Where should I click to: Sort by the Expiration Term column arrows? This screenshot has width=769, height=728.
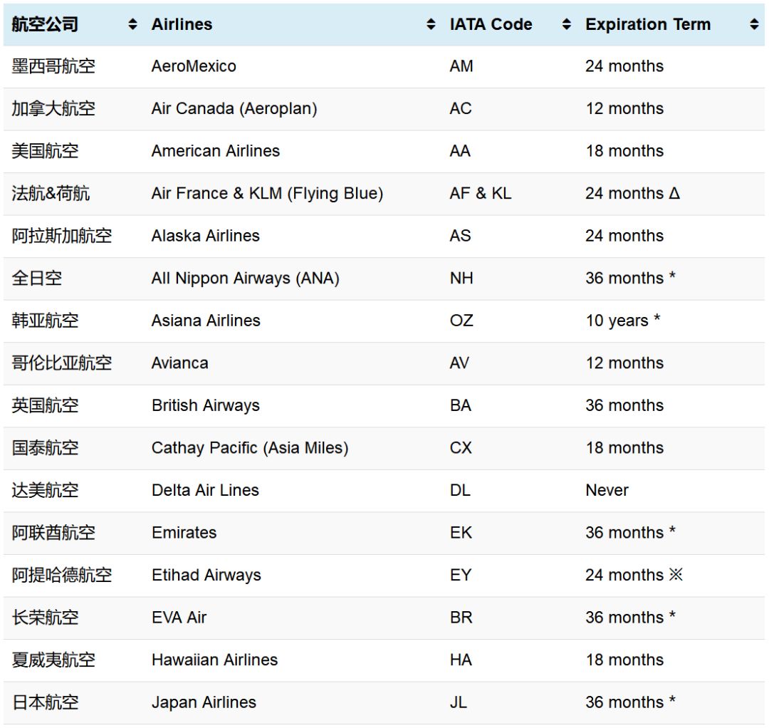[754, 24]
